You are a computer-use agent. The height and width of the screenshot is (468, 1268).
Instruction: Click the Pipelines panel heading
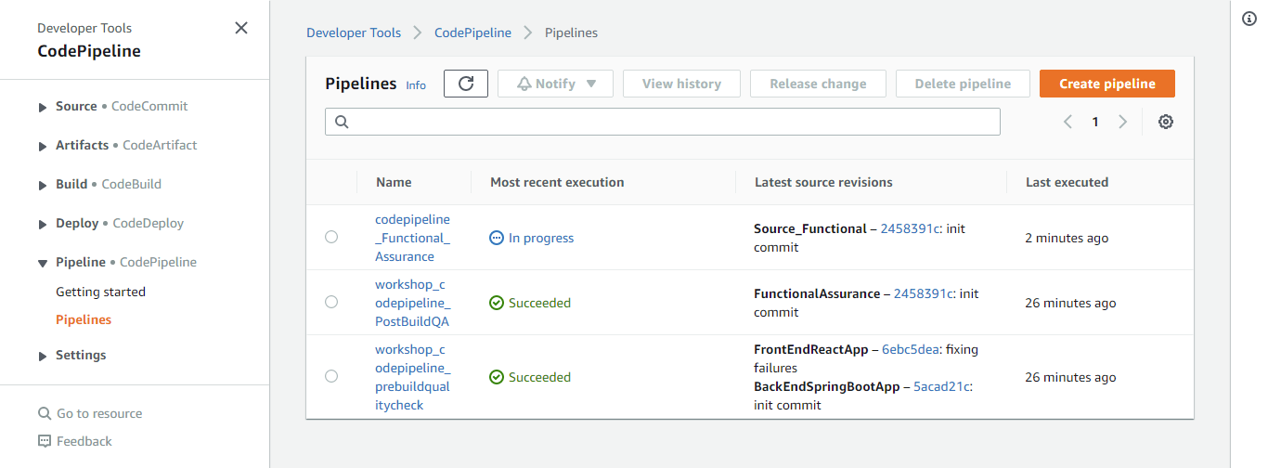[x=361, y=84]
